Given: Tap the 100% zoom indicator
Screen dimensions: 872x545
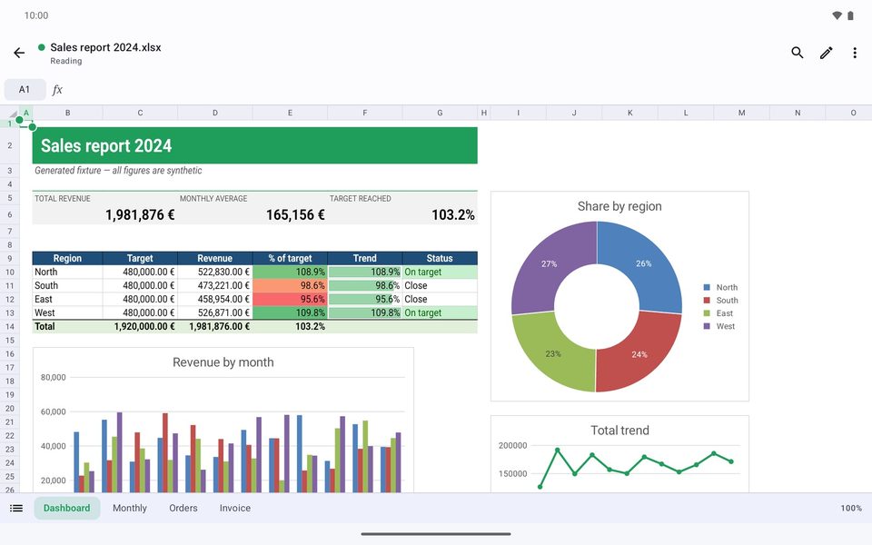Looking at the screenshot, I should pos(851,508).
